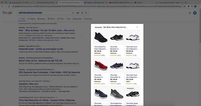Click the Ofertas Nike.com sitelink

pyautogui.click(x=24, y=38)
